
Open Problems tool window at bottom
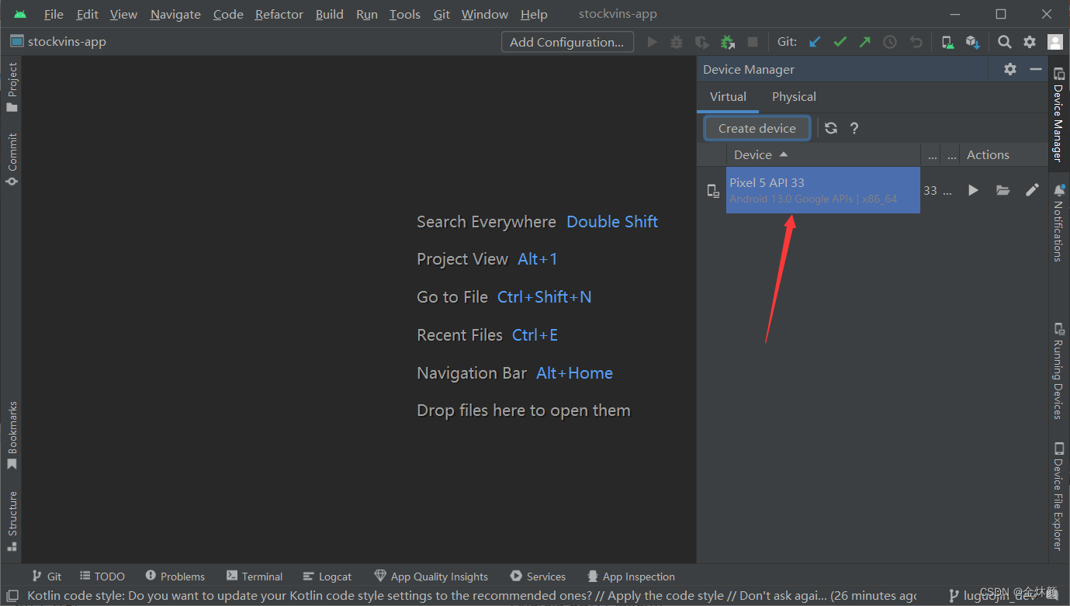coord(175,577)
